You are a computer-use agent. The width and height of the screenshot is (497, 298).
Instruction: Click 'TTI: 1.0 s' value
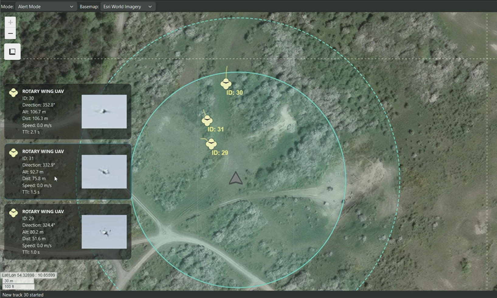pyautogui.click(x=31, y=252)
